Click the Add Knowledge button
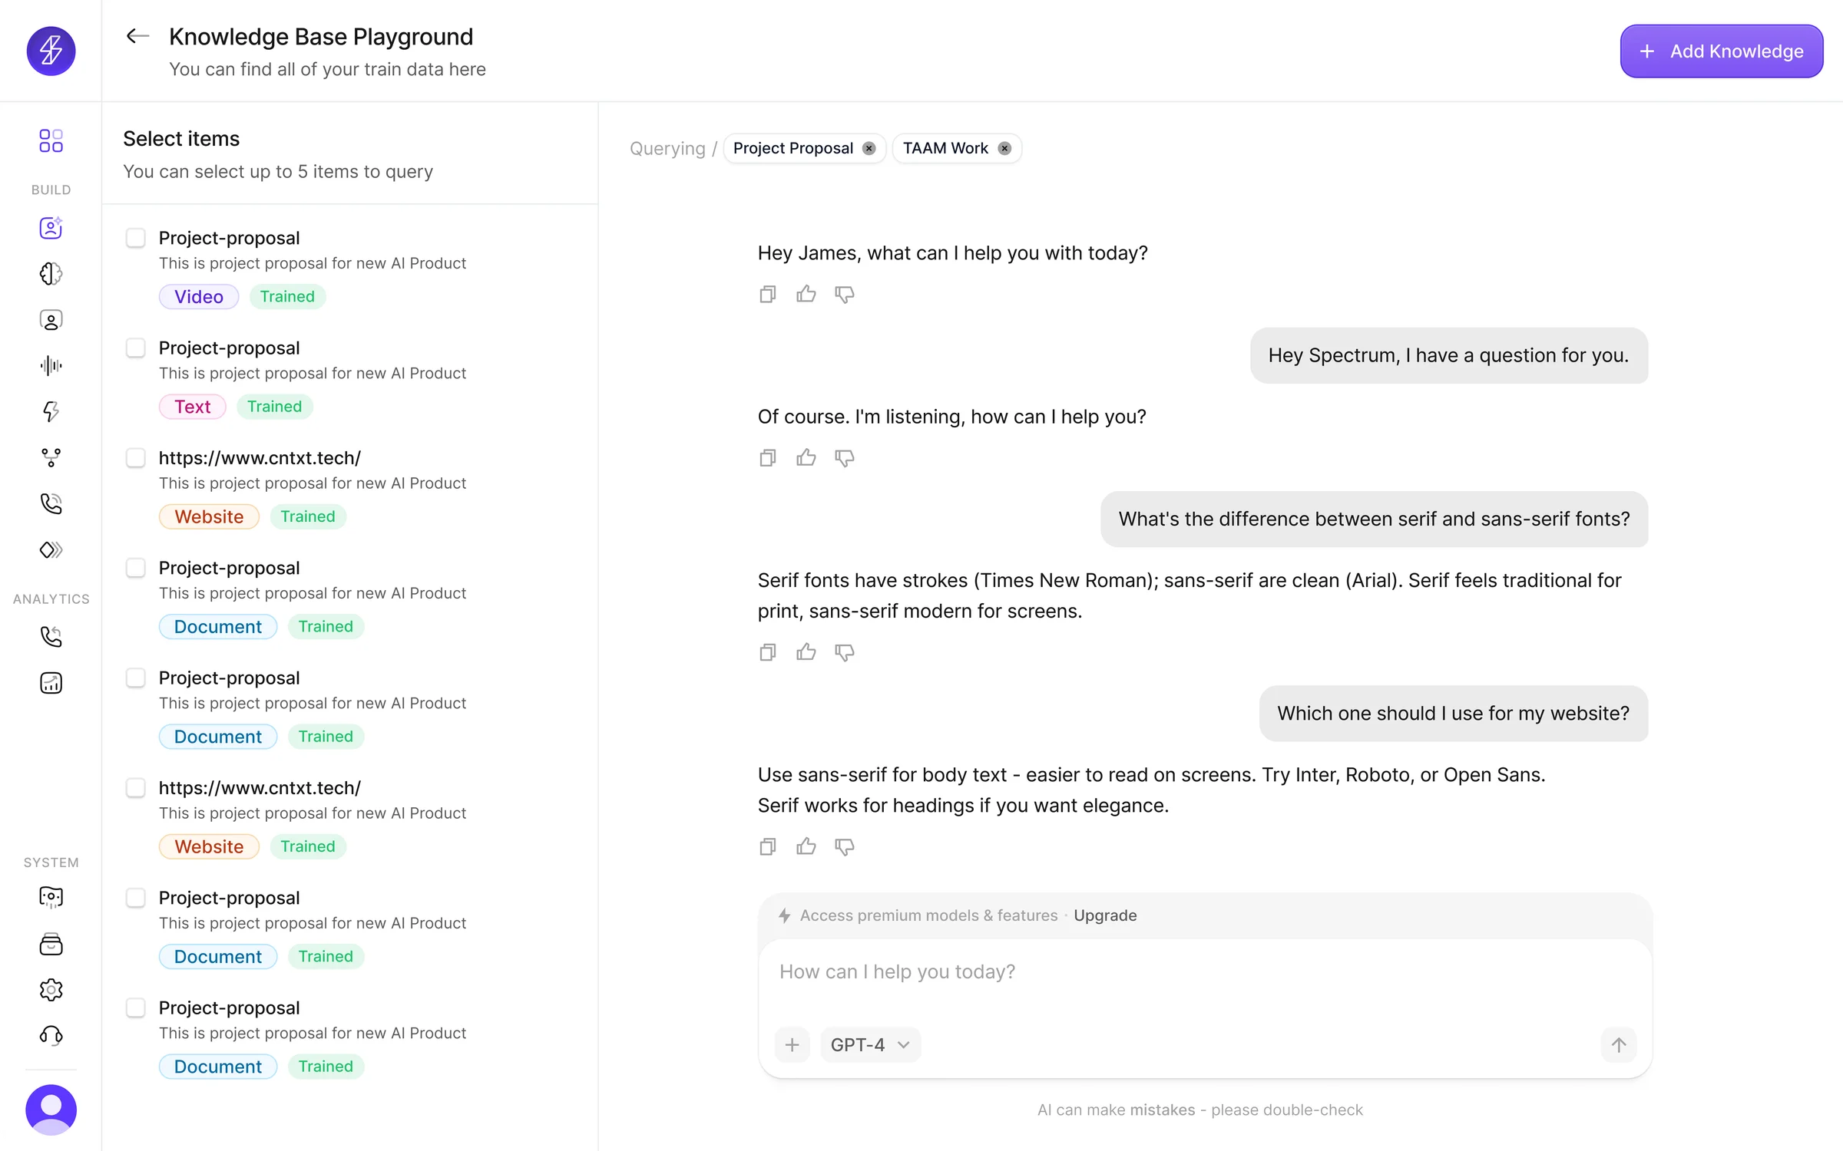This screenshot has width=1843, height=1151. click(x=1721, y=51)
